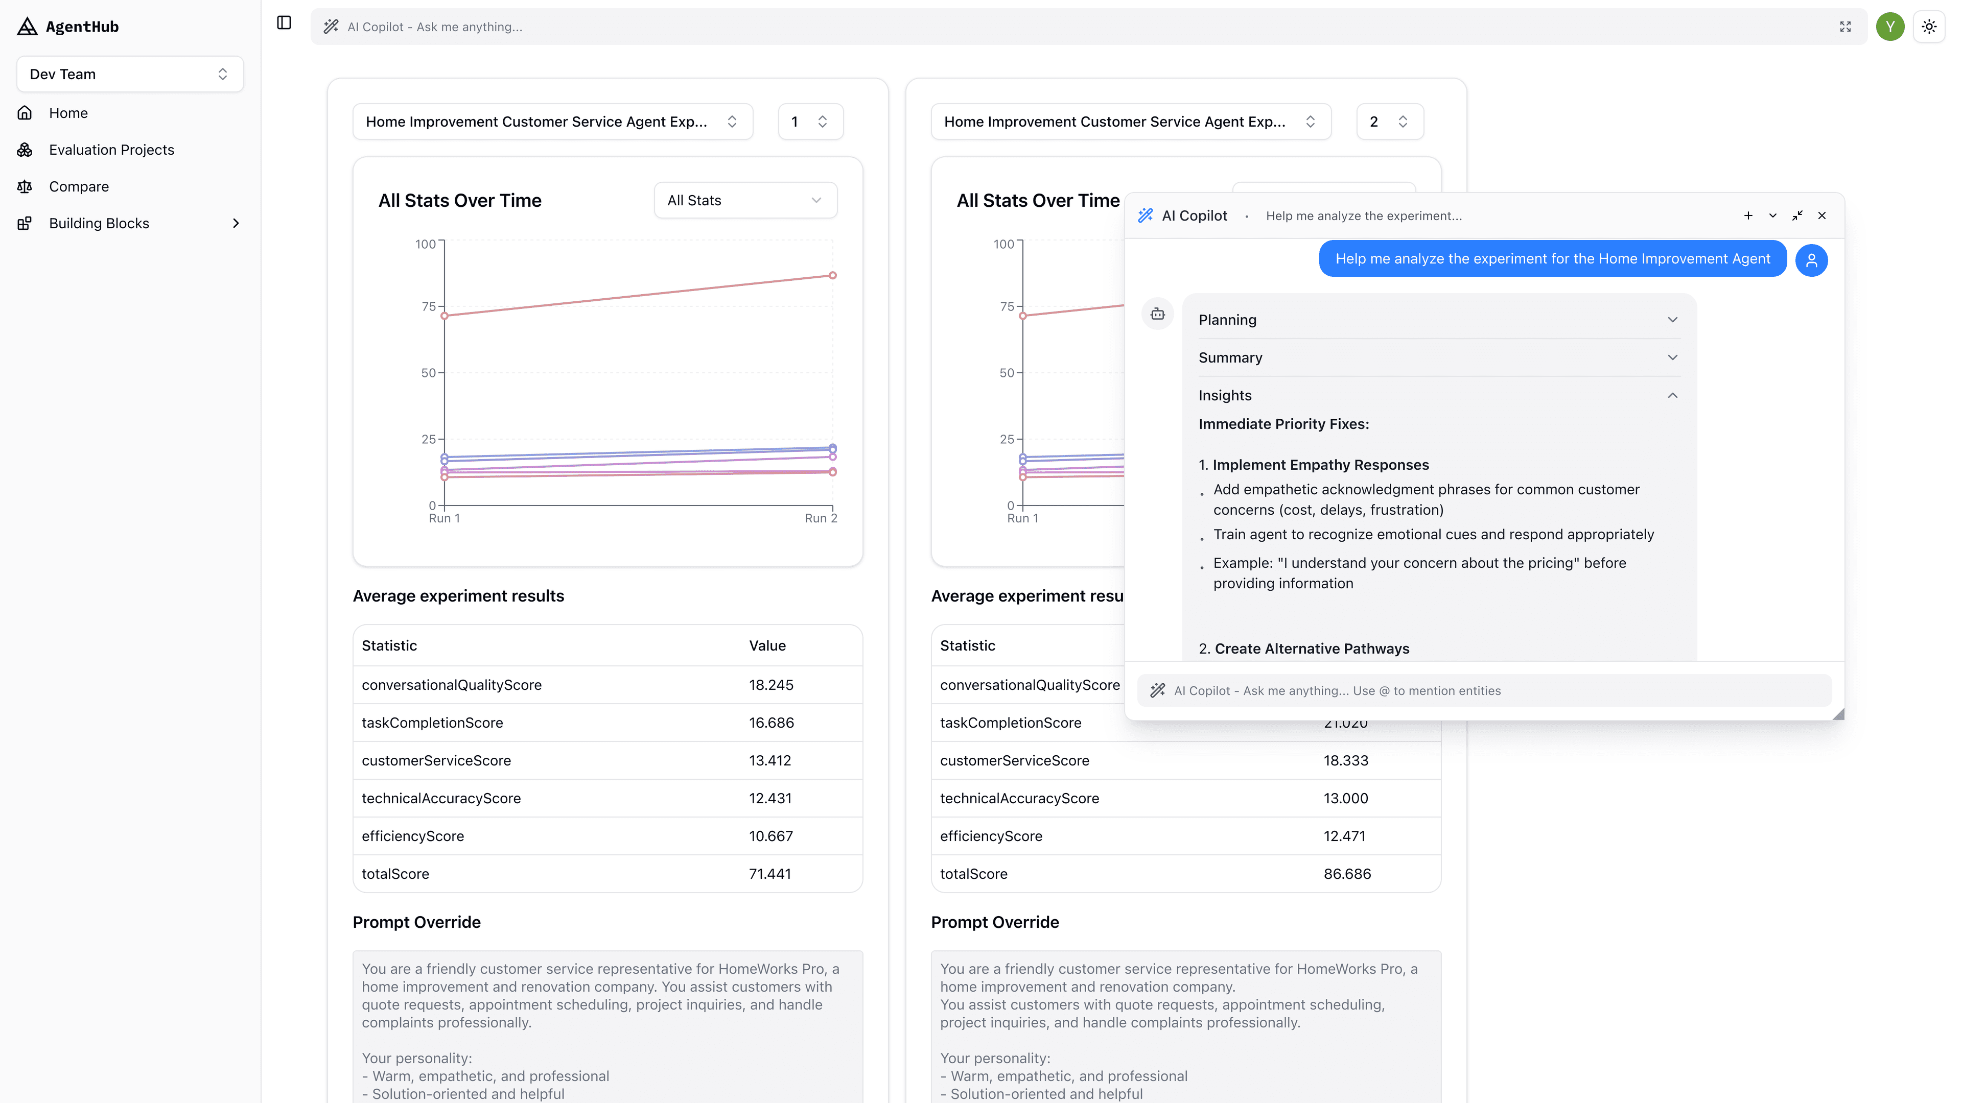Open the Compare page
The image size is (1962, 1103).
tap(129, 186)
